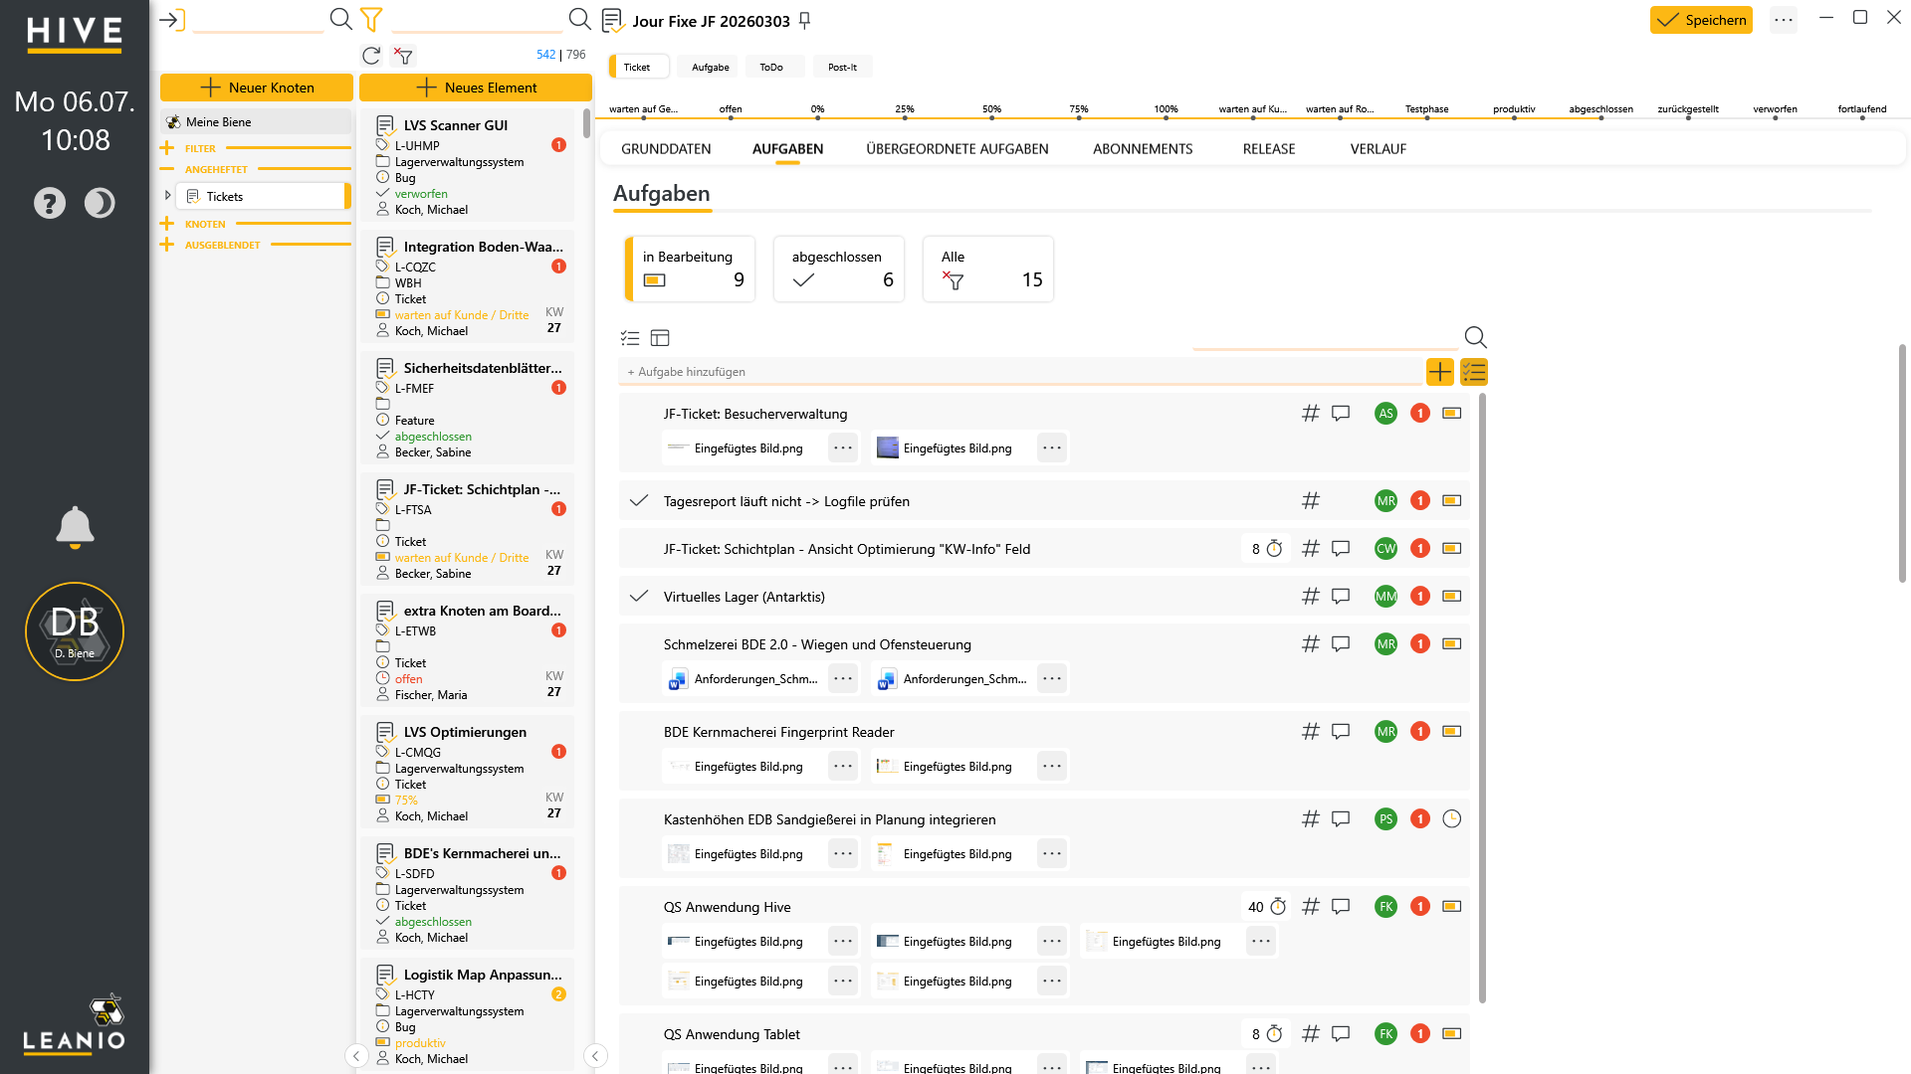Viewport: 1911px width, 1074px height.
Task: Click hashtag icon on Tagesreport task
Action: 1311,500
